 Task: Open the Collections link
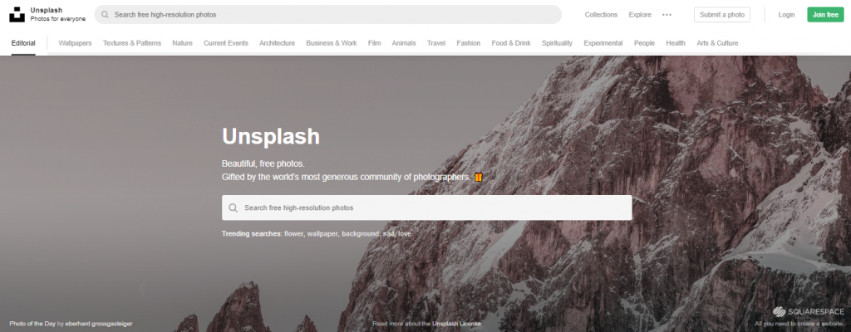pyautogui.click(x=601, y=15)
